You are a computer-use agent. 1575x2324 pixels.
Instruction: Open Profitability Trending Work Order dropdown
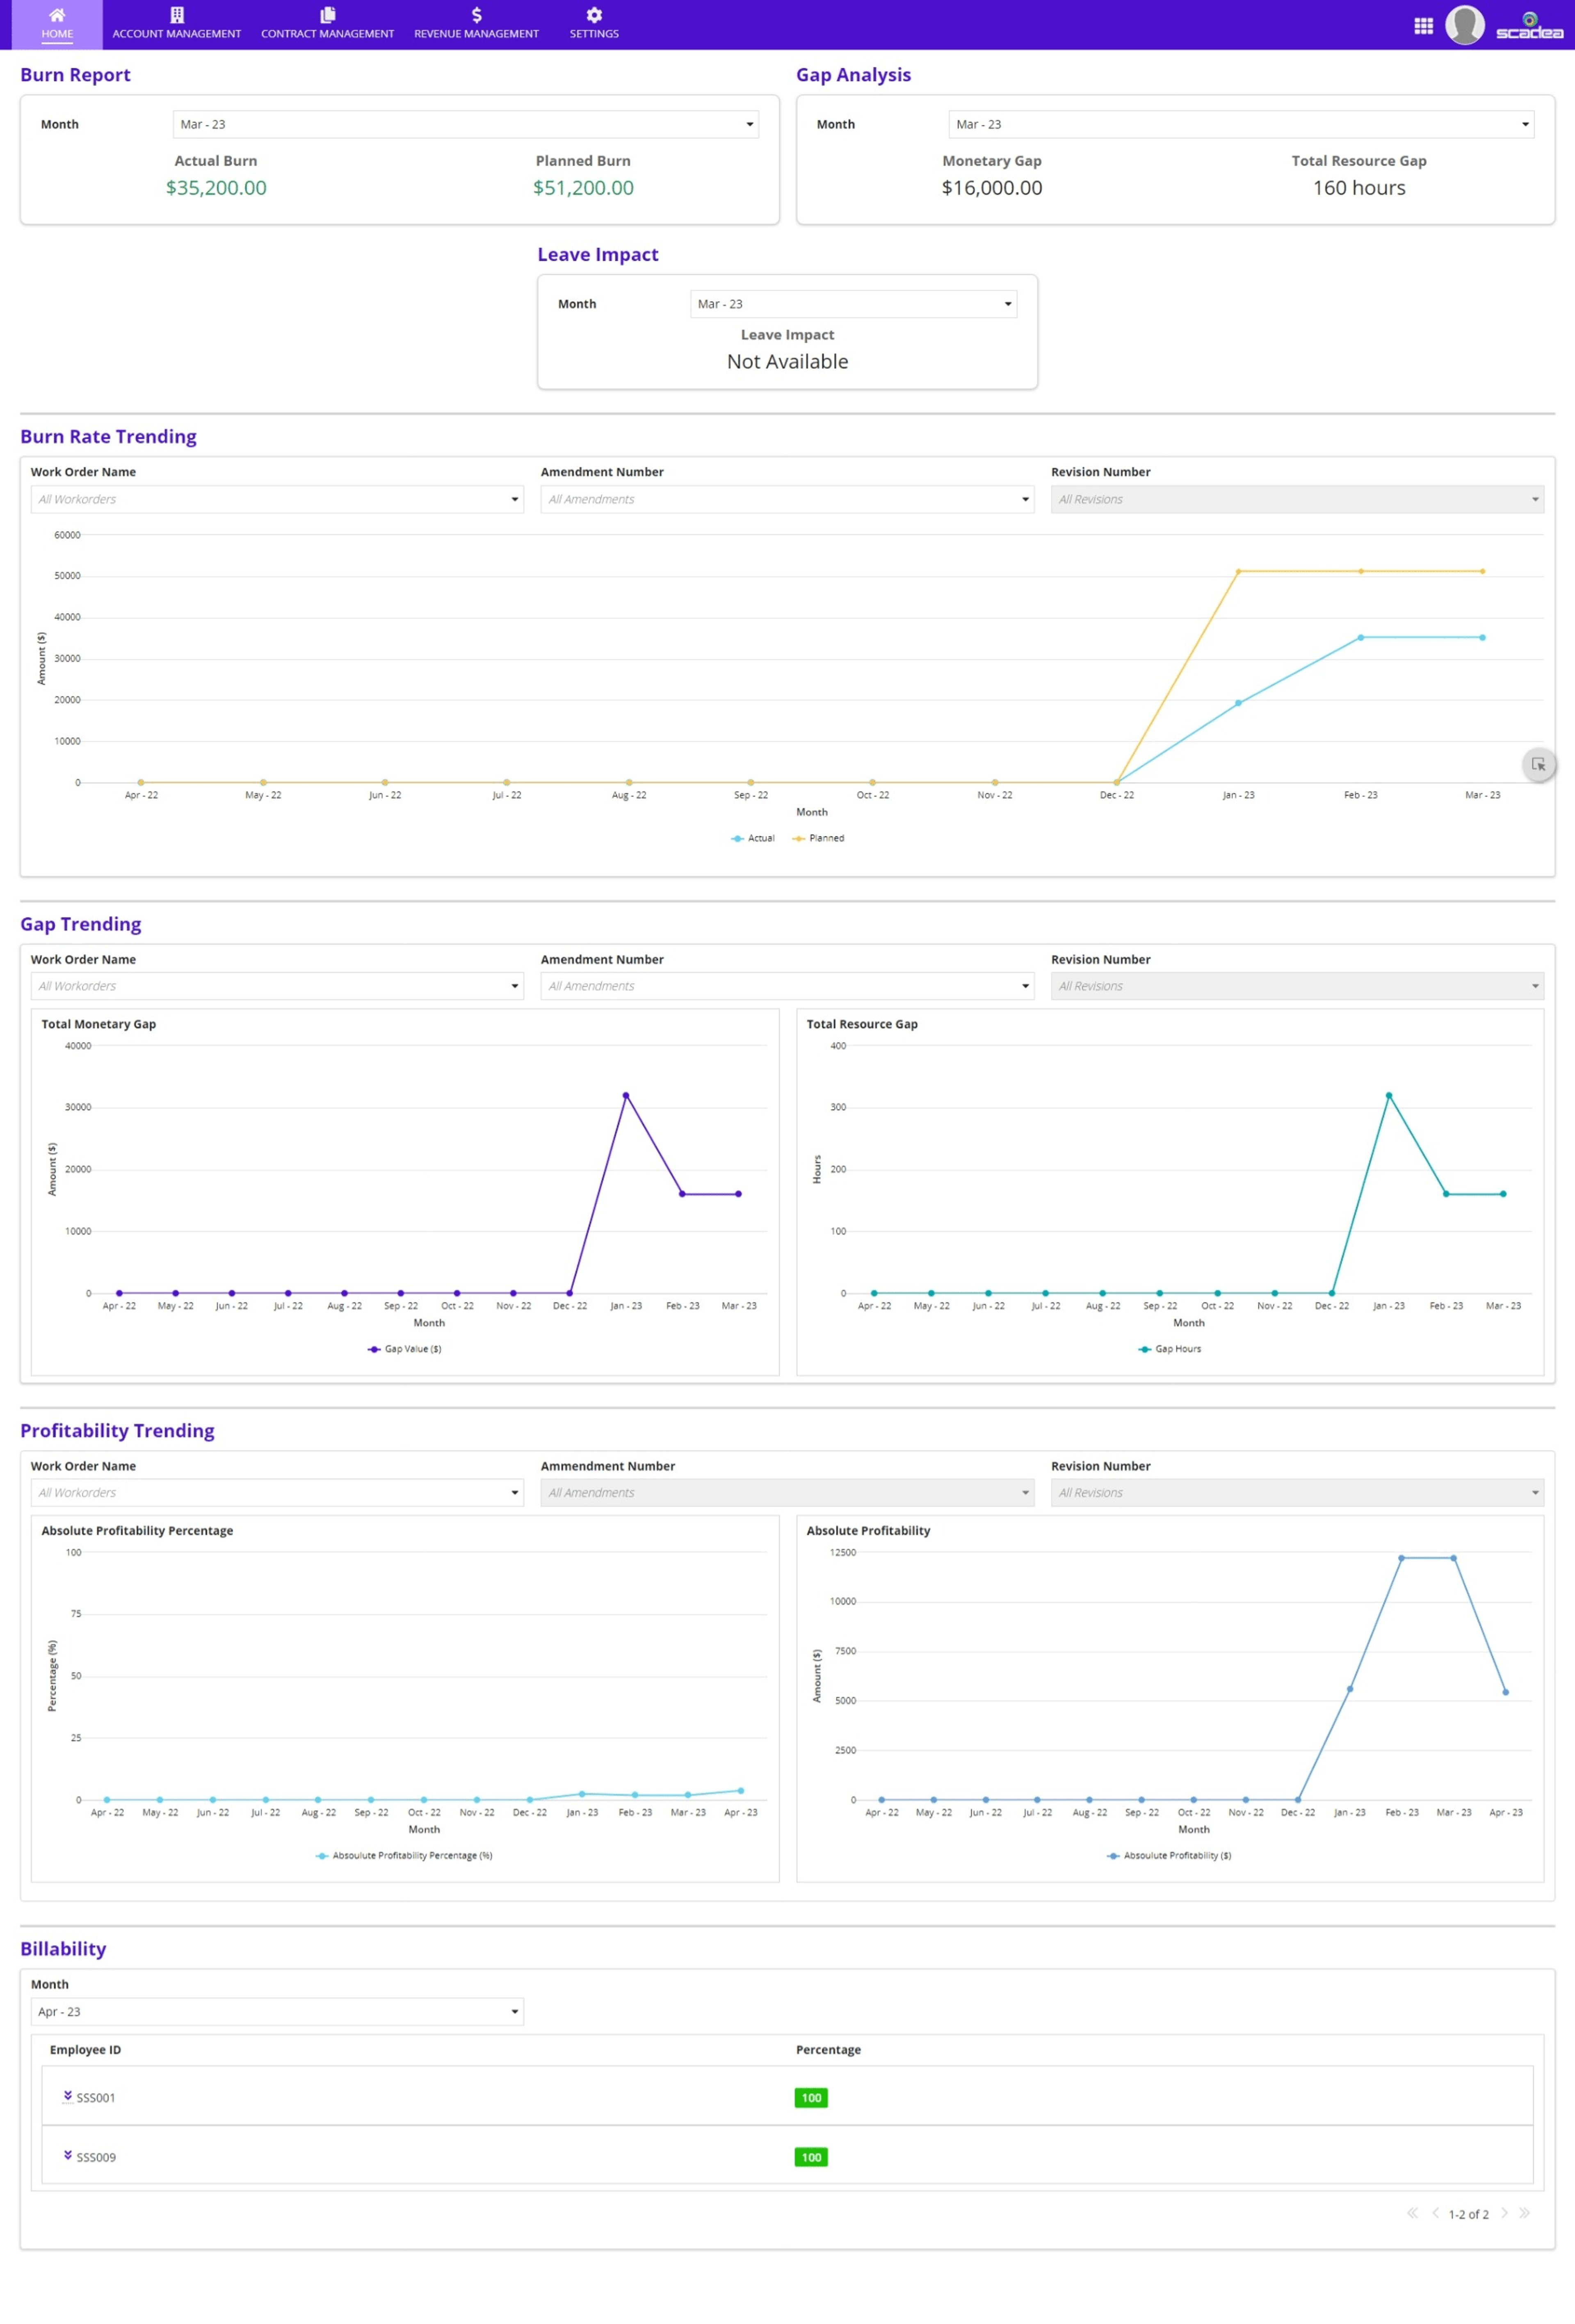(277, 1492)
